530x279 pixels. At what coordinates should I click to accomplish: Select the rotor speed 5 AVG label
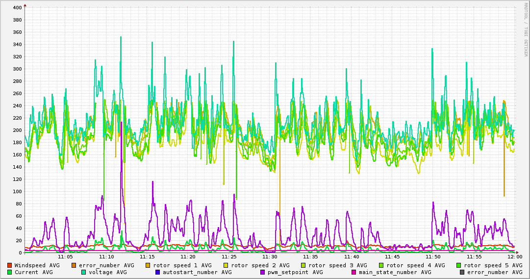pos(493,265)
